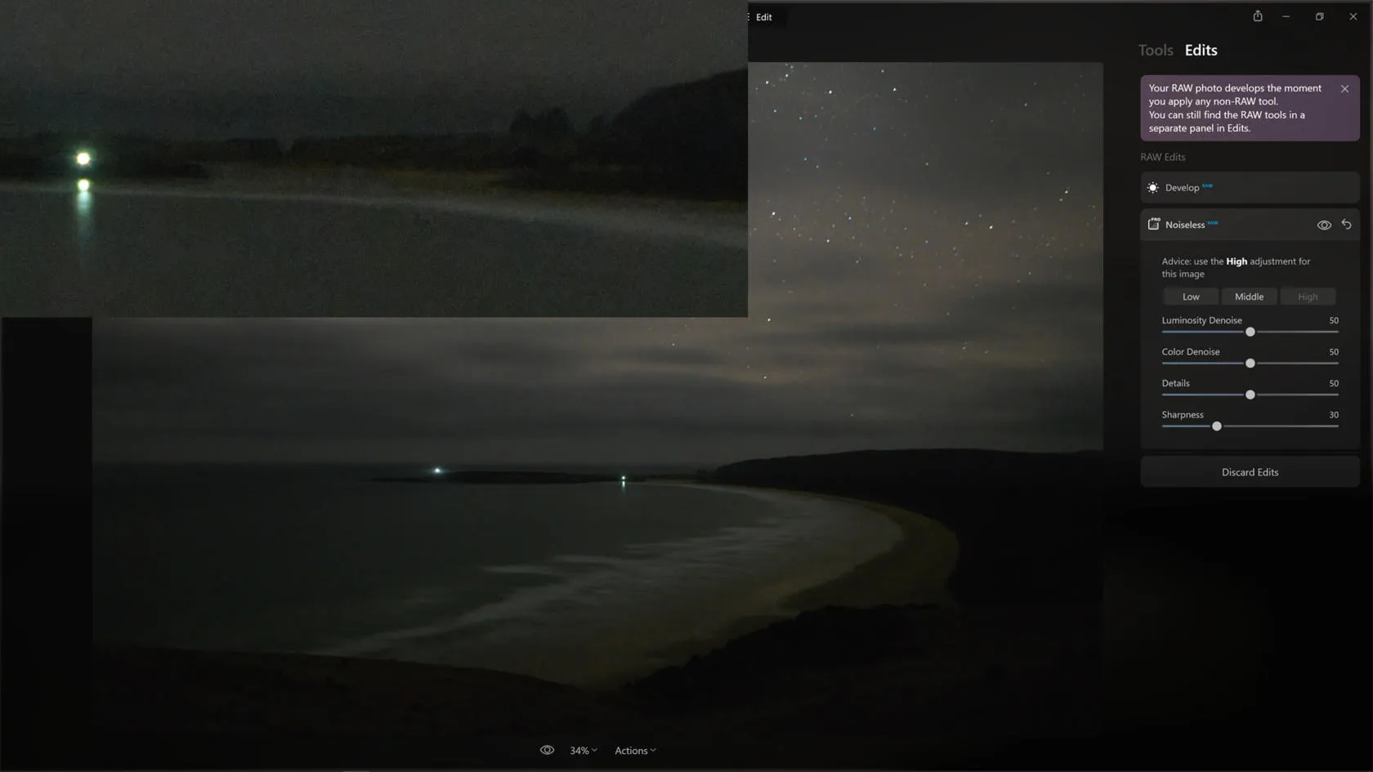
Task: Choose the High noise reduction preset
Action: (x=1308, y=297)
